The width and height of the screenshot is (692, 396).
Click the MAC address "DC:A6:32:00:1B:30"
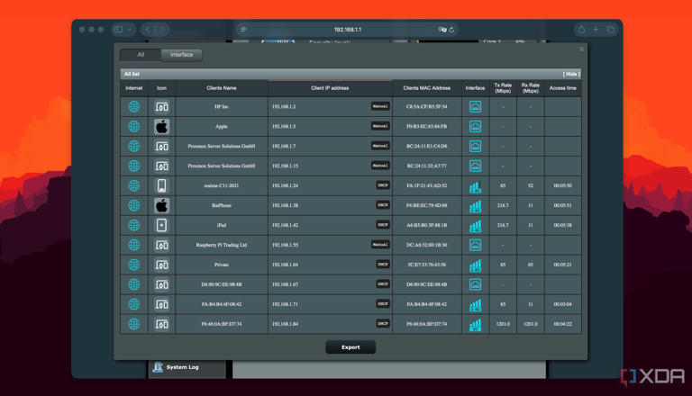coord(427,245)
